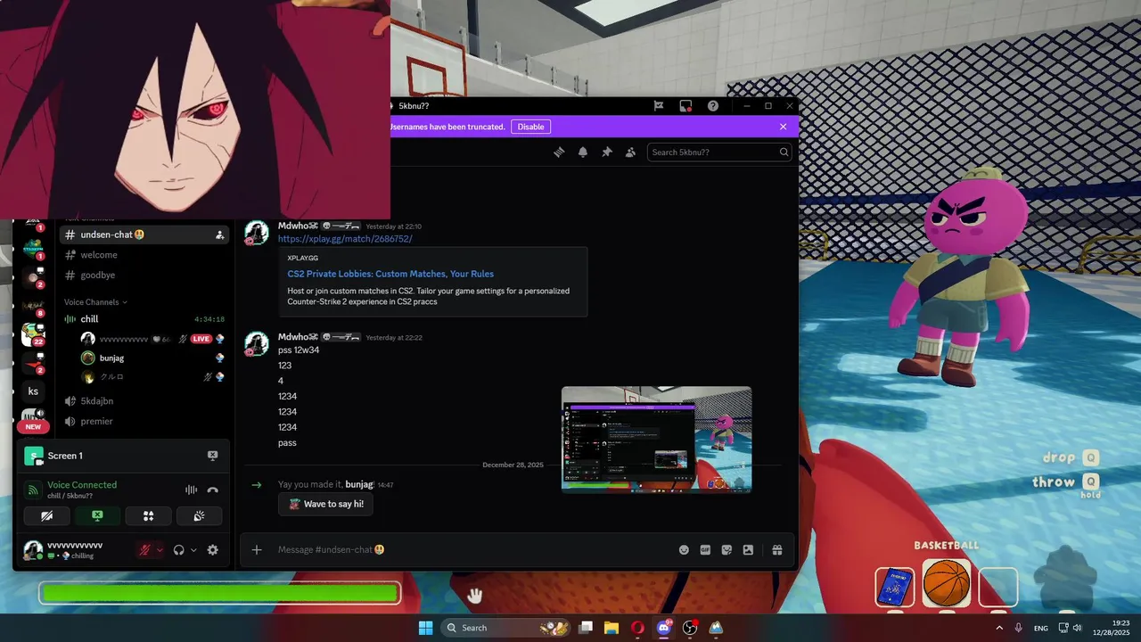Open the inbox icon with red dot
The height and width of the screenshot is (642, 1141).
tap(685, 105)
